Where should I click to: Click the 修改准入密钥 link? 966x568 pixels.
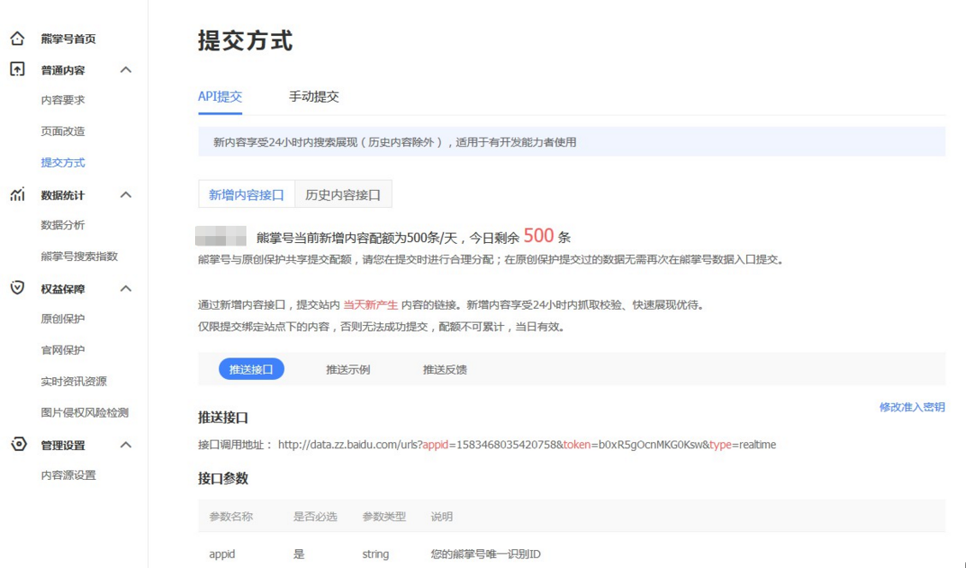pyautogui.click(x=912, y=407)
